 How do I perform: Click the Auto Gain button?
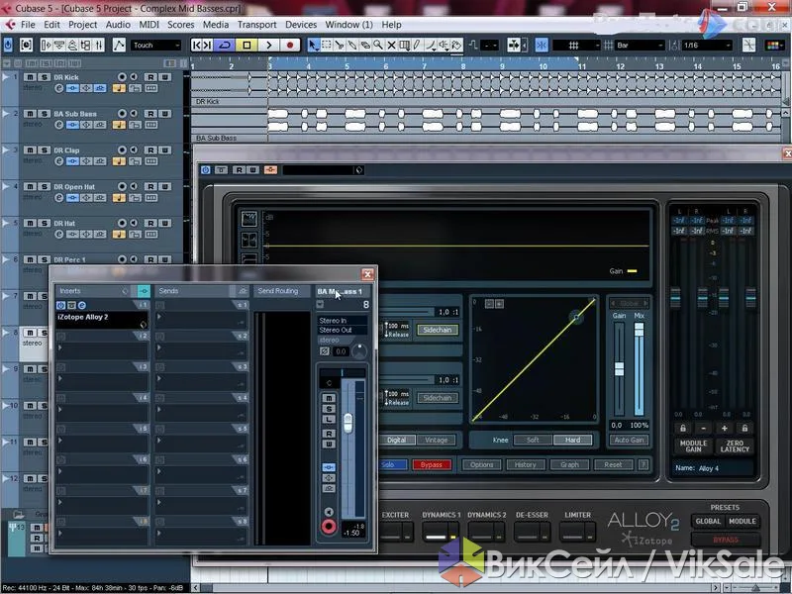[629, 440]
